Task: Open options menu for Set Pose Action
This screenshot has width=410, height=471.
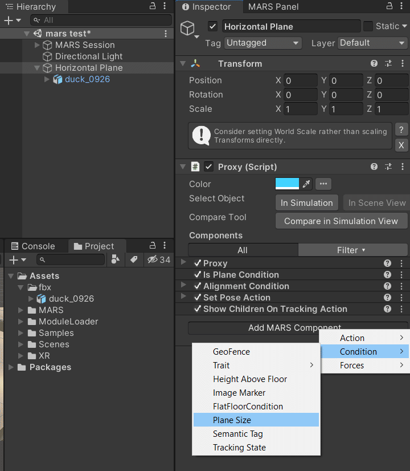Action: coord(401,298)
